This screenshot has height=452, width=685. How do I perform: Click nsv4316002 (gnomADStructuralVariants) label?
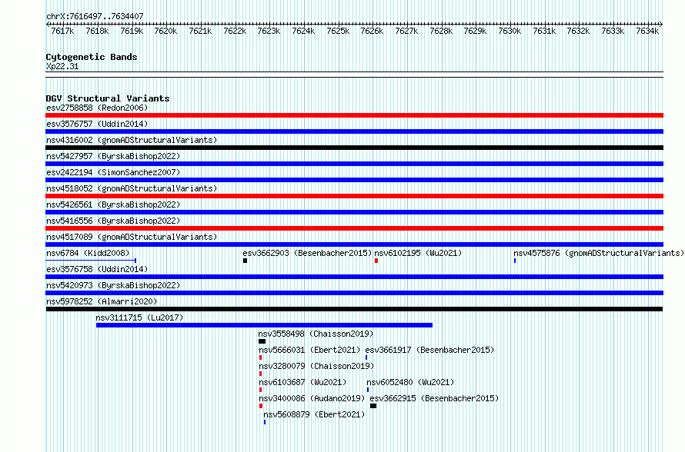click(x=132, y=140)
